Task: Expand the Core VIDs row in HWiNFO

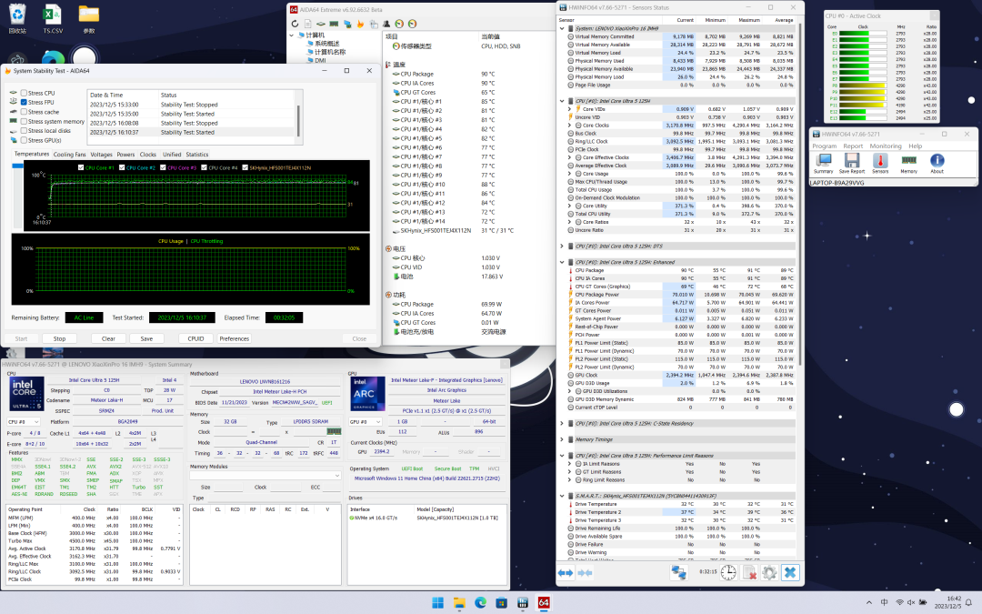Action: tap(569, 109)
